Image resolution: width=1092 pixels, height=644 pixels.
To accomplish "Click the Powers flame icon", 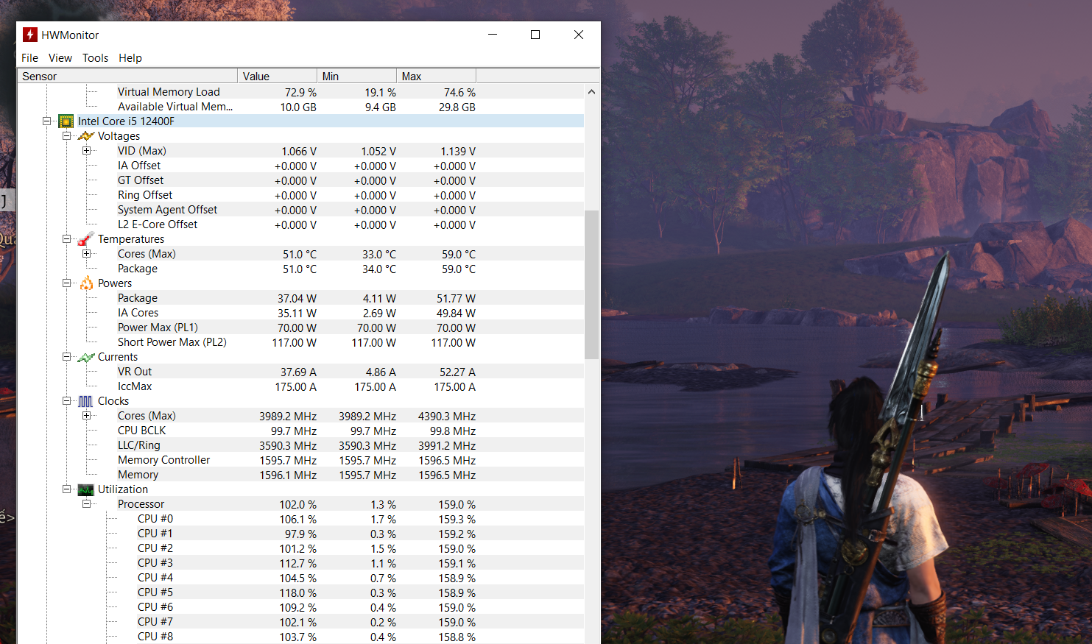I will tap(86, 283).
